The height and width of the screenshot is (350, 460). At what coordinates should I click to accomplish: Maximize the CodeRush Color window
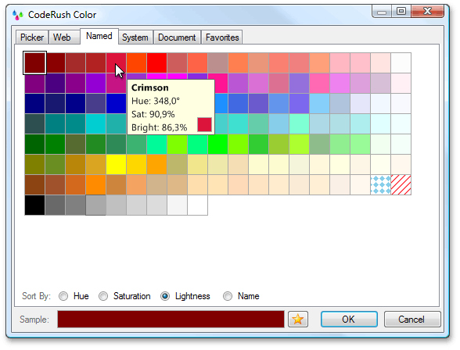tap(401, 12)
